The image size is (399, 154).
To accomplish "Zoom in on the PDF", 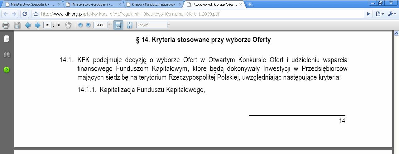I will pyautogui.click(x=88, y=25).
